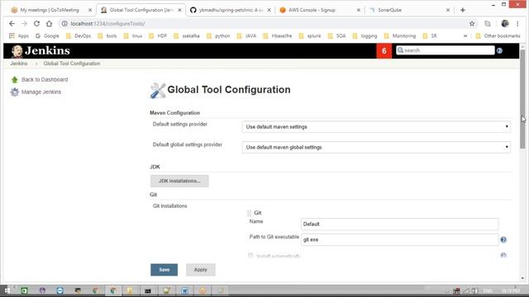Open a new browser tab with plus
529x297 pixels.
(x=463, y=10)
